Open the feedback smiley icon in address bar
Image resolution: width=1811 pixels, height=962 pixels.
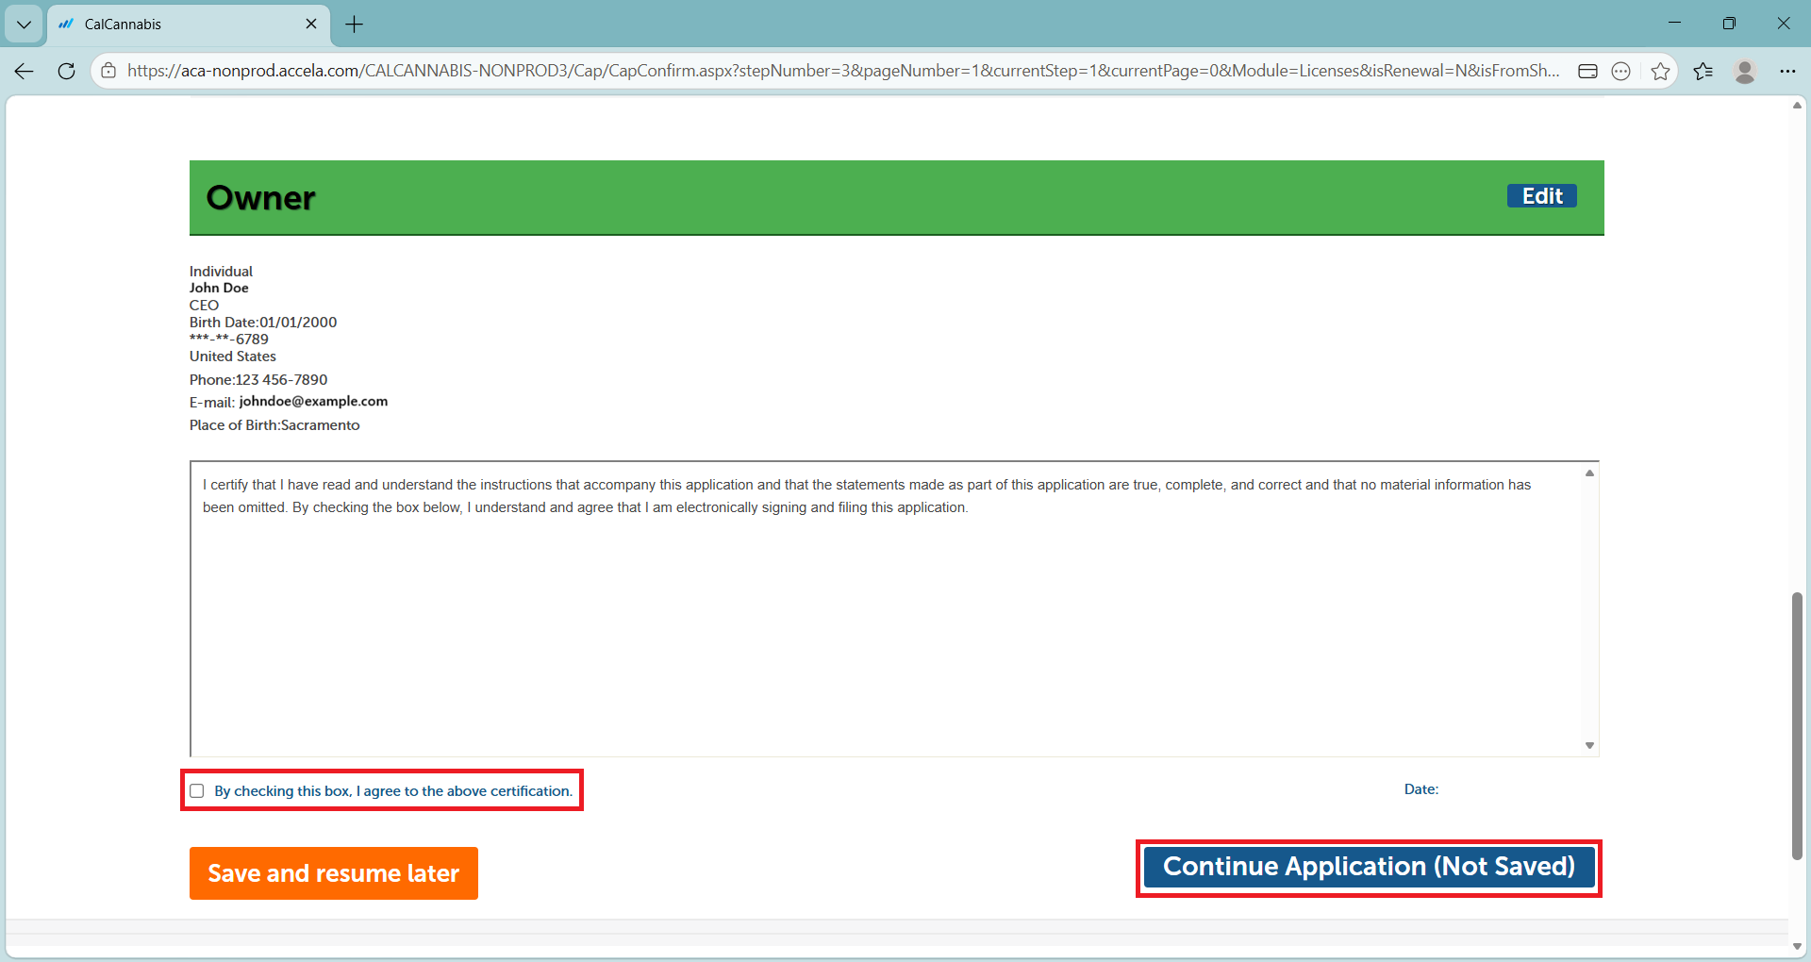tap(1621, 71)
